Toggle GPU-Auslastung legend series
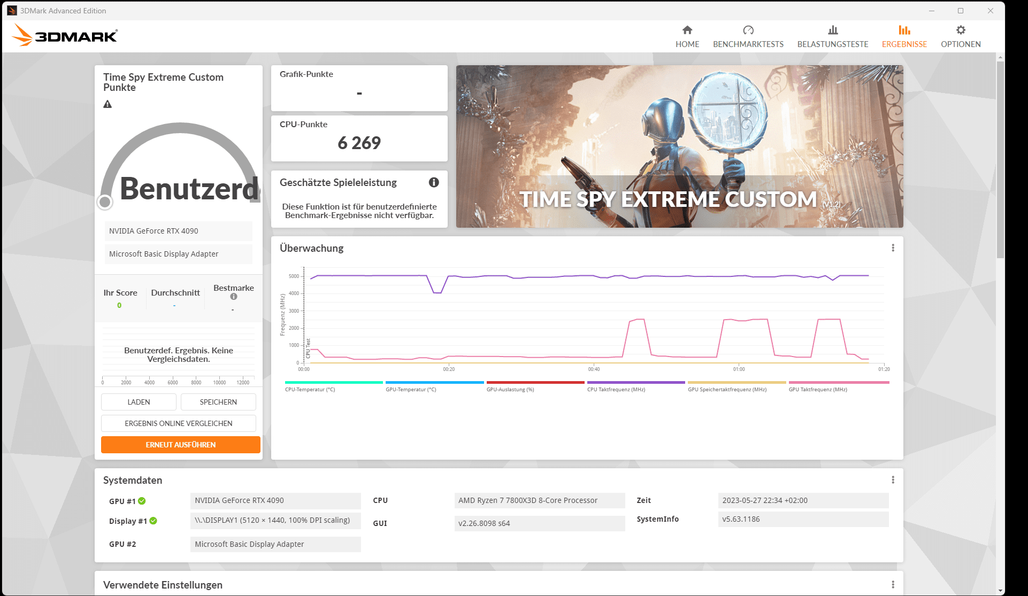1028x596 pixels. coord(510,389)
